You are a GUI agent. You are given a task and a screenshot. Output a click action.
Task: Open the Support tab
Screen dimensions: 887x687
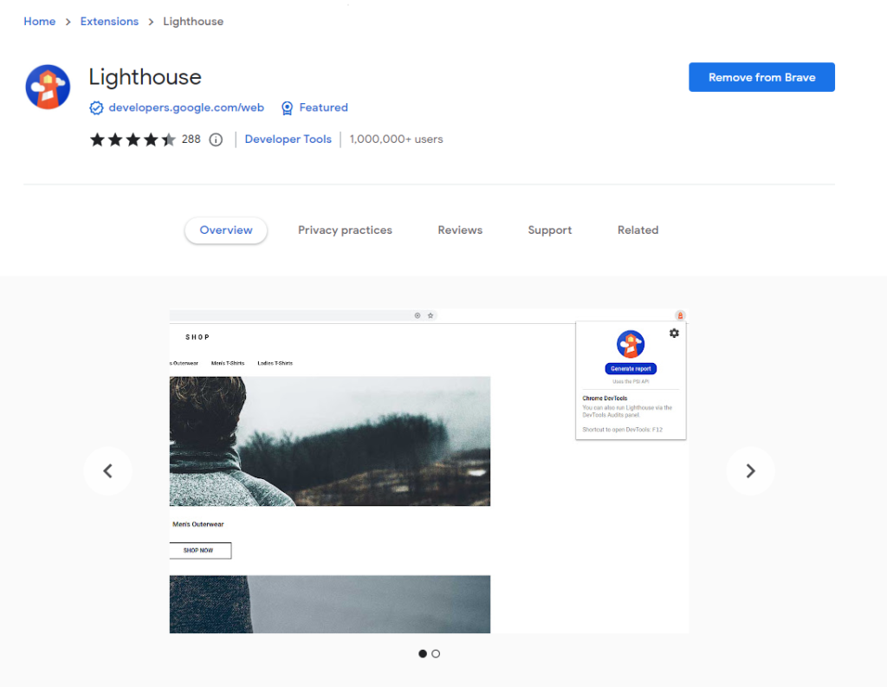coord(550,230)
